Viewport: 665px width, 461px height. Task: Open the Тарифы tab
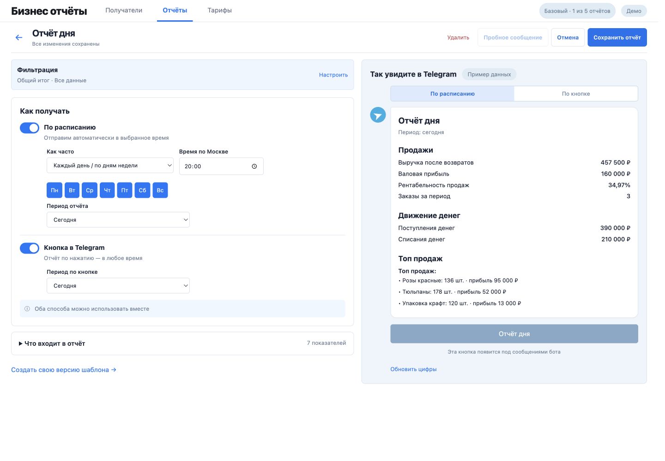click(x=219, y=11)
